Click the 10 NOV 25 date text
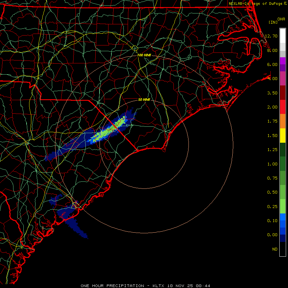 [180, 286]
